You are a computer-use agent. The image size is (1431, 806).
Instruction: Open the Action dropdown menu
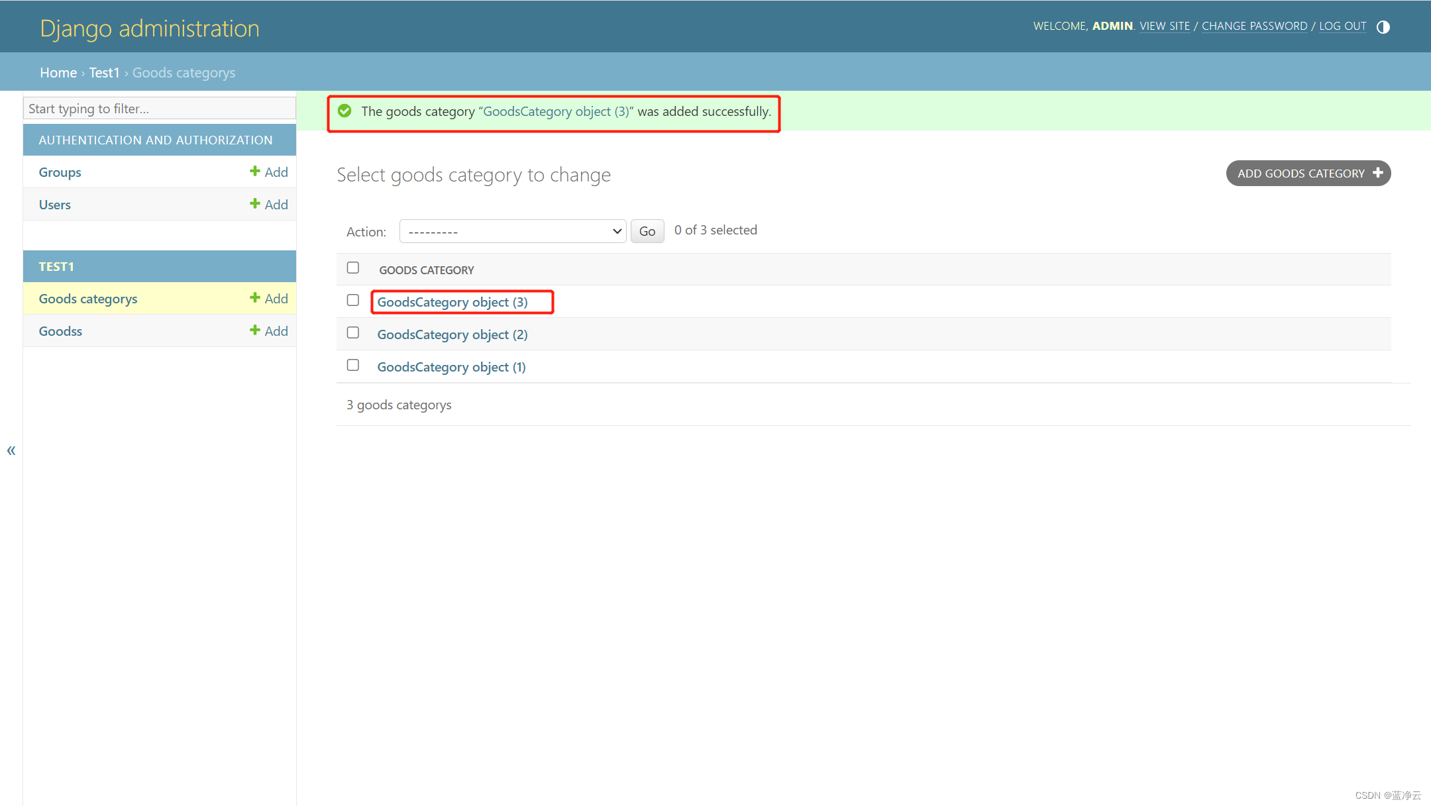tap(513, 231)
